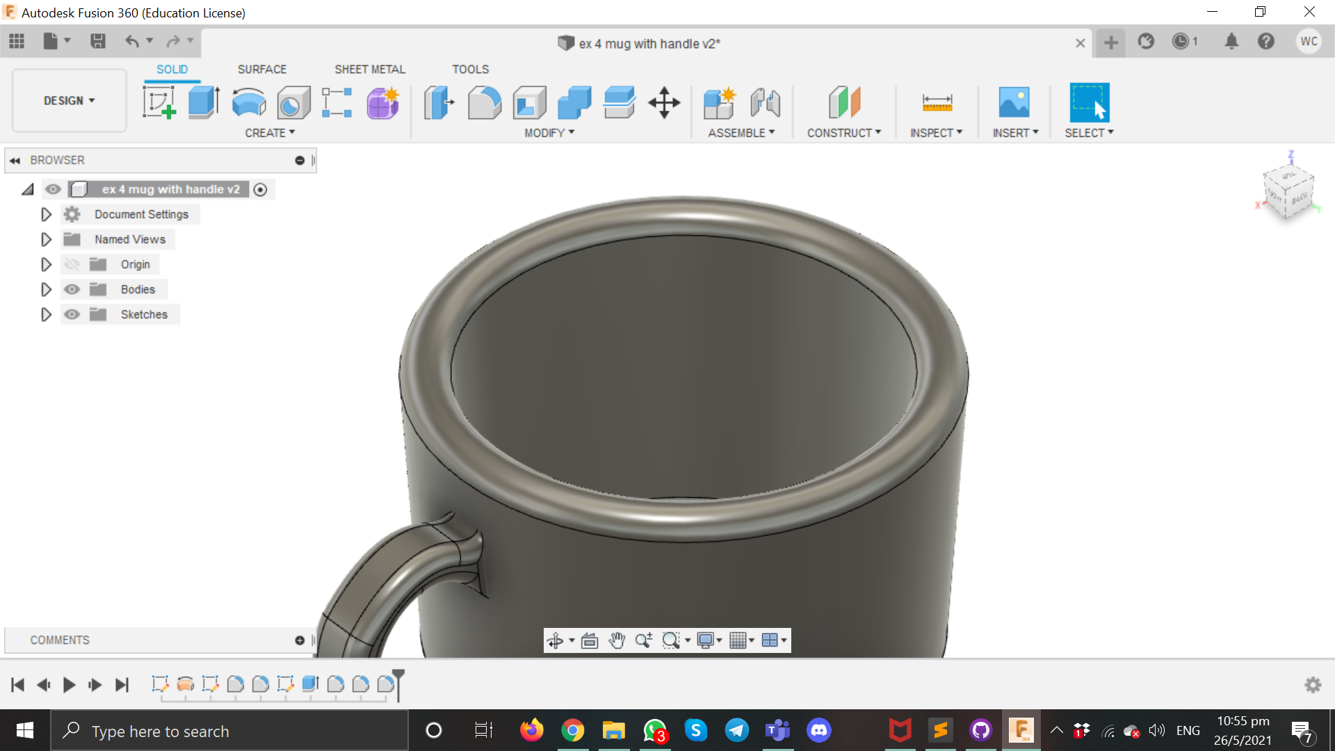This screenshot has width=1335, height=751.
Task: Jump to timeline beginning
Action: [18, 685]
